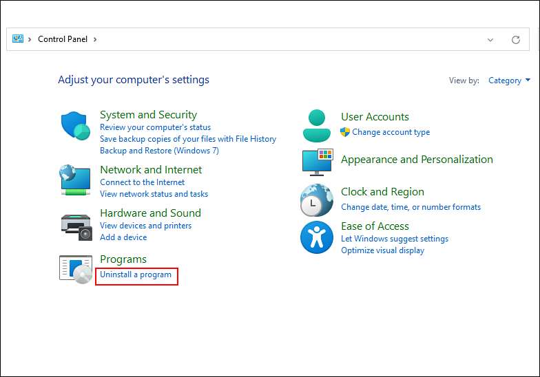Open System and Security category
This screenshot has height=377, width=540.
(x=149, y=114)
